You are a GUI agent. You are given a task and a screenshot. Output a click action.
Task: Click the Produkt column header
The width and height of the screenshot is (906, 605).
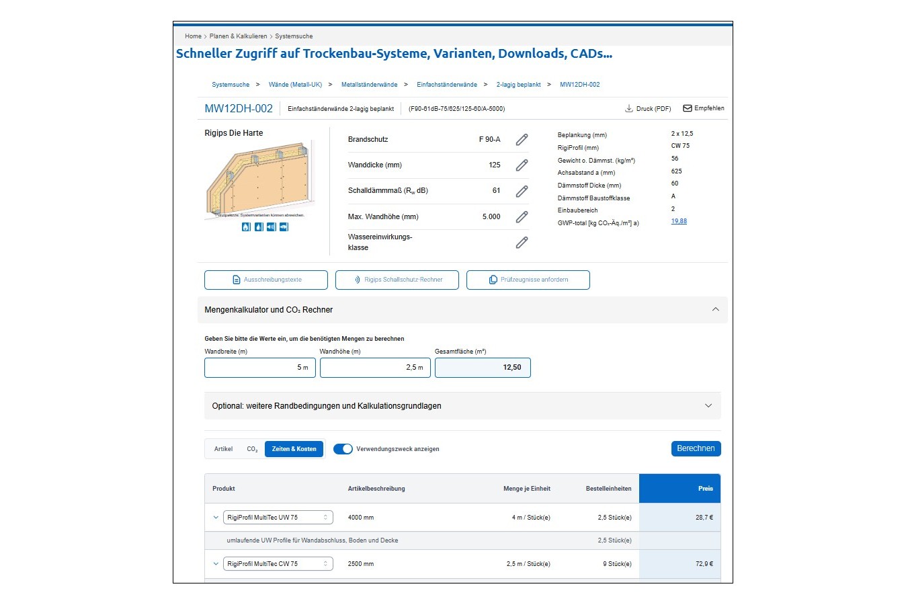pos(224,489)
